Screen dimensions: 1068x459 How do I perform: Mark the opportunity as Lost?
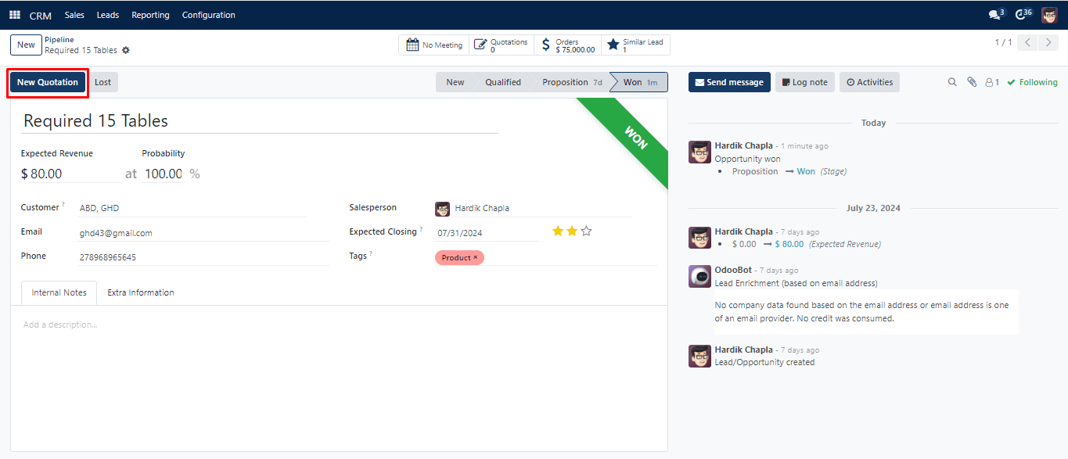tap(102, 82)
